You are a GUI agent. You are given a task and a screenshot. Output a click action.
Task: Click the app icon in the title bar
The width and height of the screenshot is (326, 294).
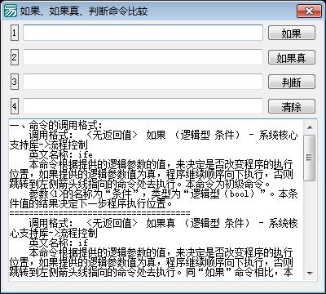11,11
